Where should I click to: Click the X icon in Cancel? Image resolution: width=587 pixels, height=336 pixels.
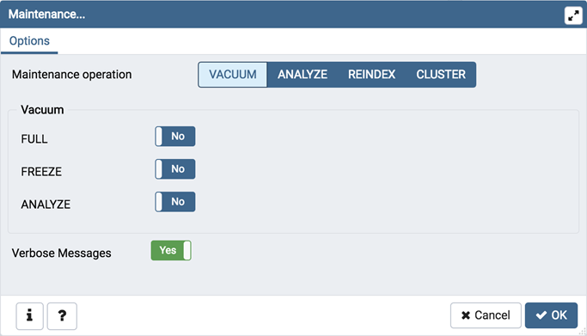466,315
